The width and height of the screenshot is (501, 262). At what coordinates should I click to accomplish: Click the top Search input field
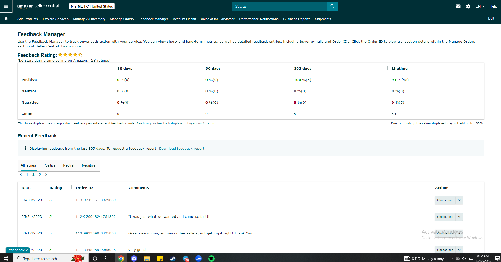point(280,6)
